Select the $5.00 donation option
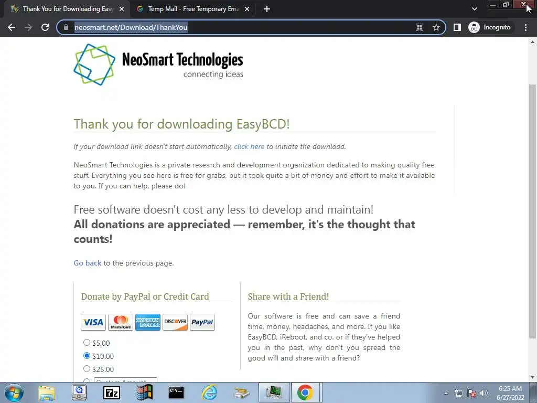Viewport: 537px width, 403px height. pos(87,342)
